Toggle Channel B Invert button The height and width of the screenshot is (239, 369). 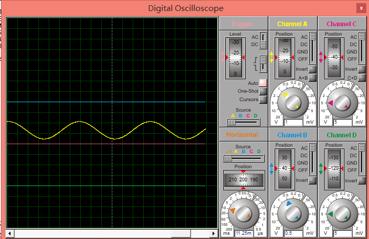312,180
